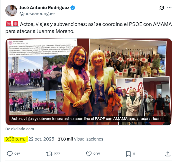Click the share upload icon

168,154
